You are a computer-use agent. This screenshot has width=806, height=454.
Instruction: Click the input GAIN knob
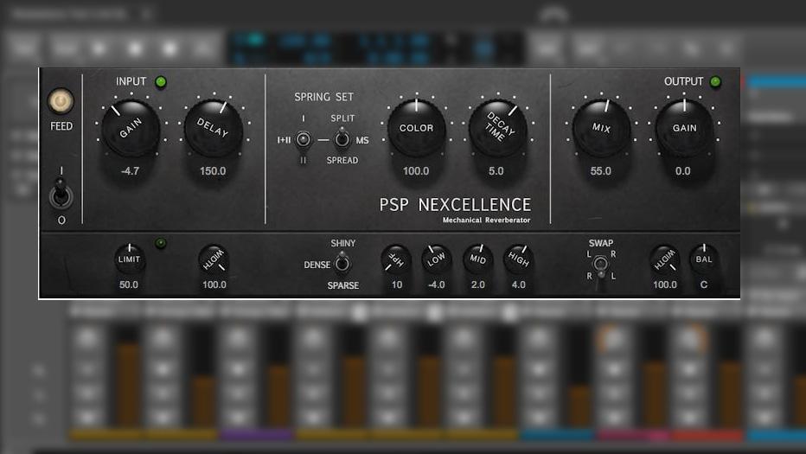pyautogui.click(x=130, y=129)
